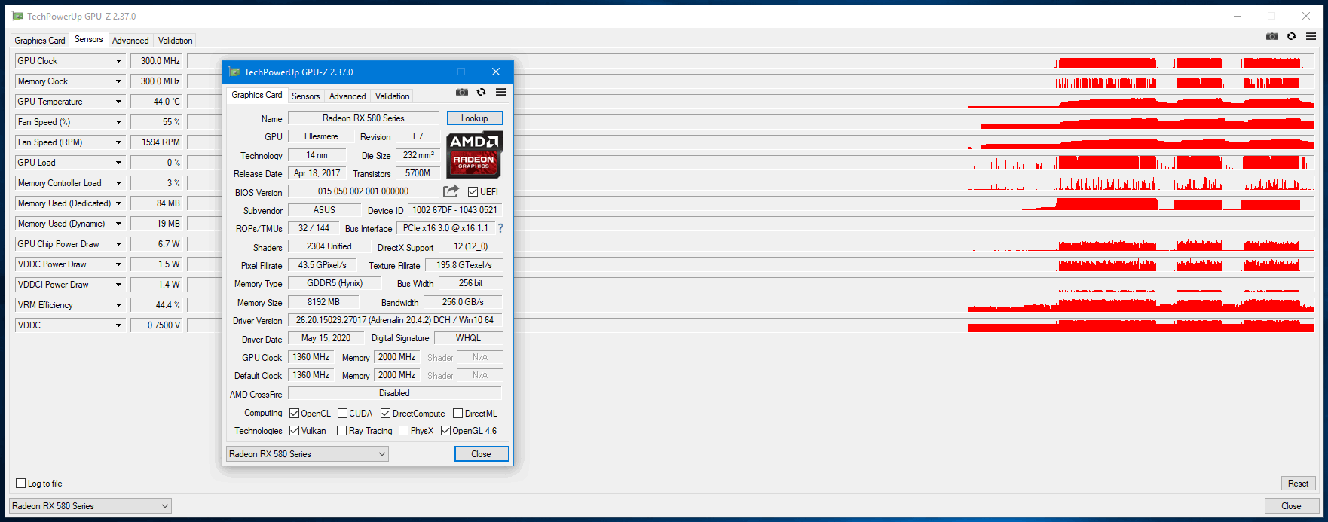Toggle the PhysX checkbox
This screenshot has width=1328, height=522.
[x=404, y=431]
